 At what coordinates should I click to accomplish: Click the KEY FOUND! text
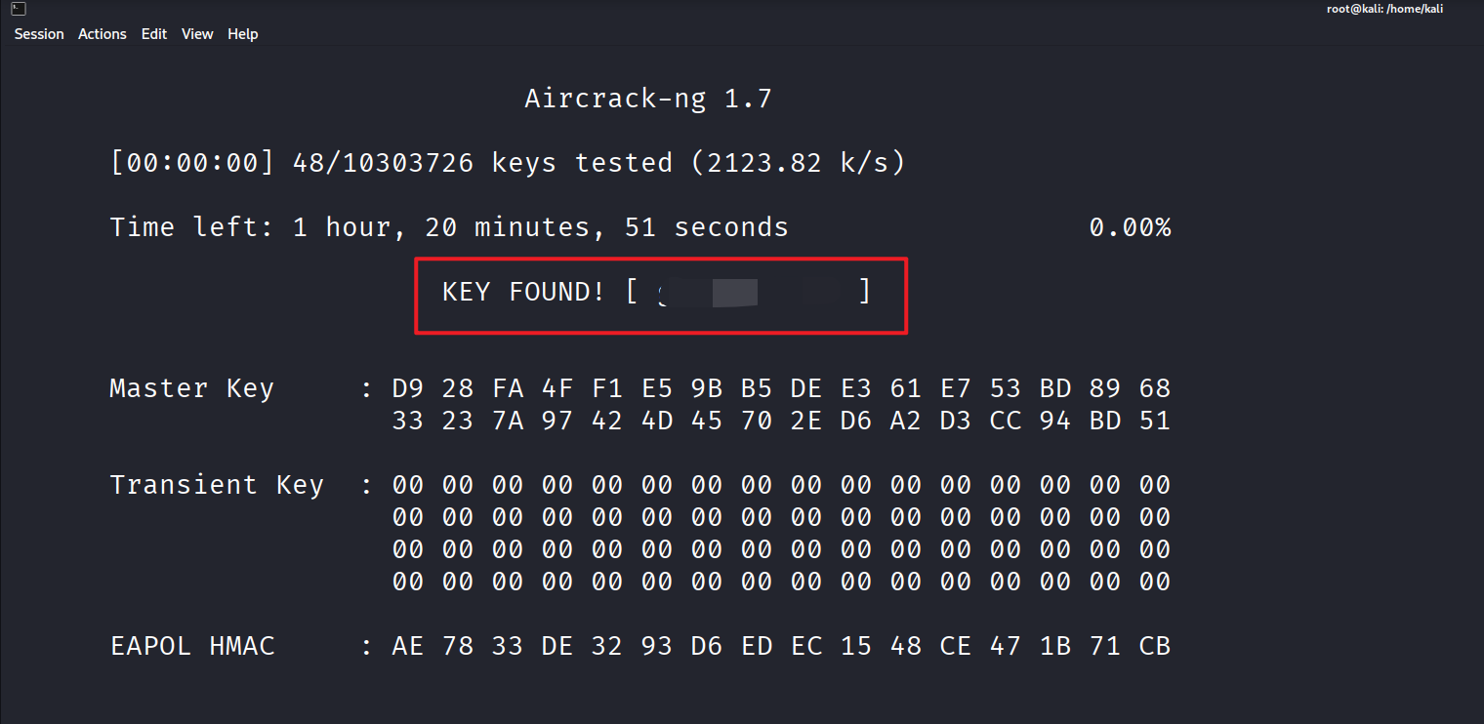pos(523,292)
